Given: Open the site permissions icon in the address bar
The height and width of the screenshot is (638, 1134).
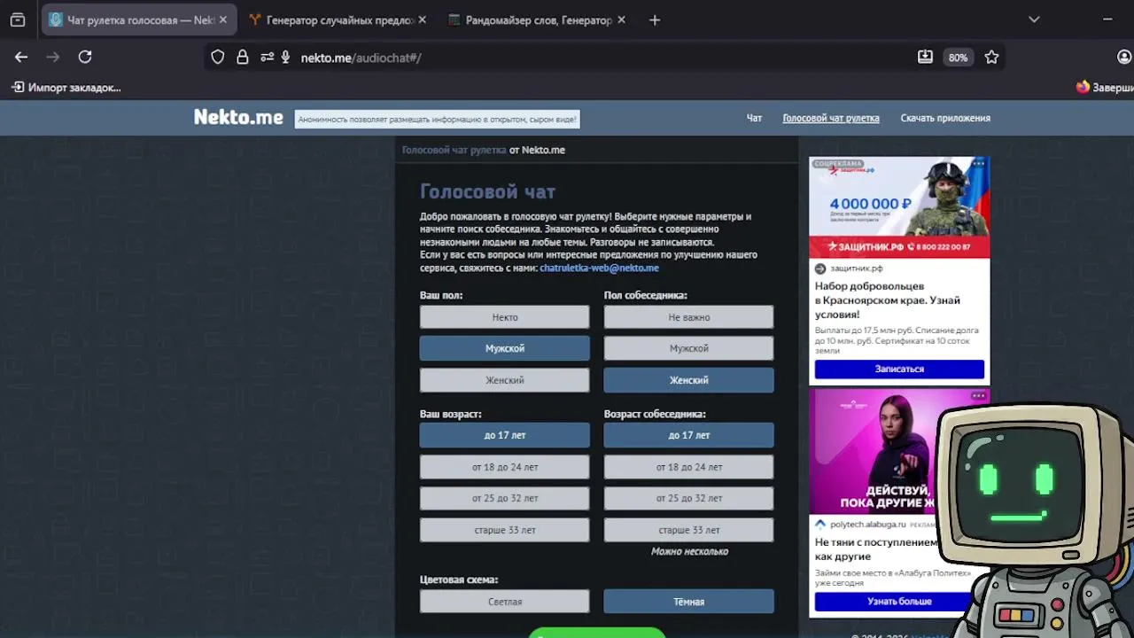Looking at the screenshot, I should click(267, 57).
